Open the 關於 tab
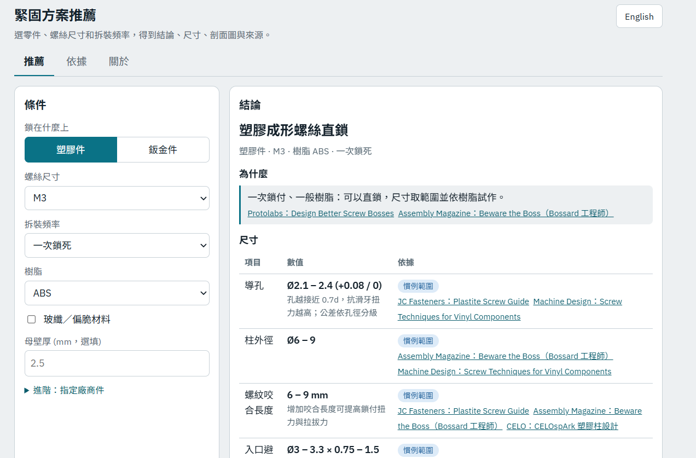Screen dimensions: 696x458 (119, 61)
